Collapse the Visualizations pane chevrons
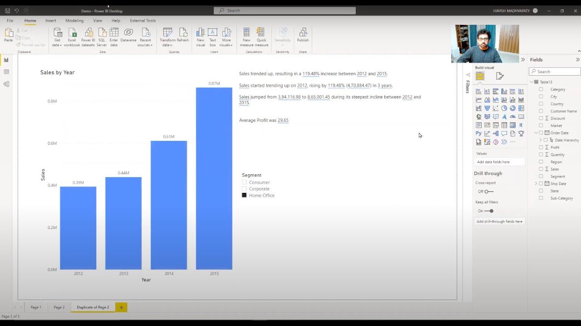The image size is (581, 326). click(x=523, y=60)
